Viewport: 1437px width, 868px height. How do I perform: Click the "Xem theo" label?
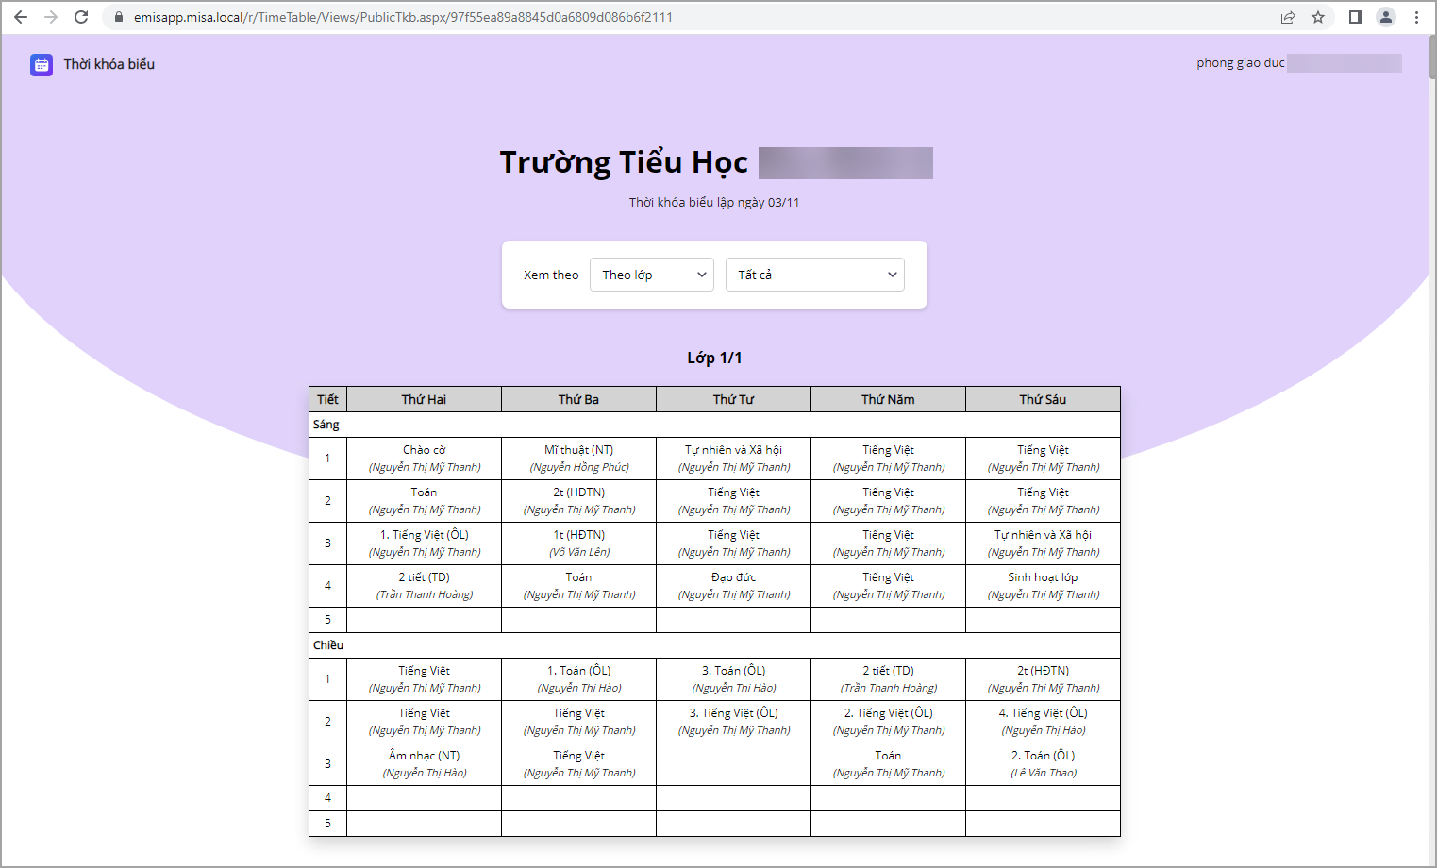point(551,275)
